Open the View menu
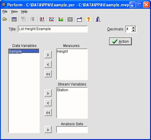 (14, 11)
